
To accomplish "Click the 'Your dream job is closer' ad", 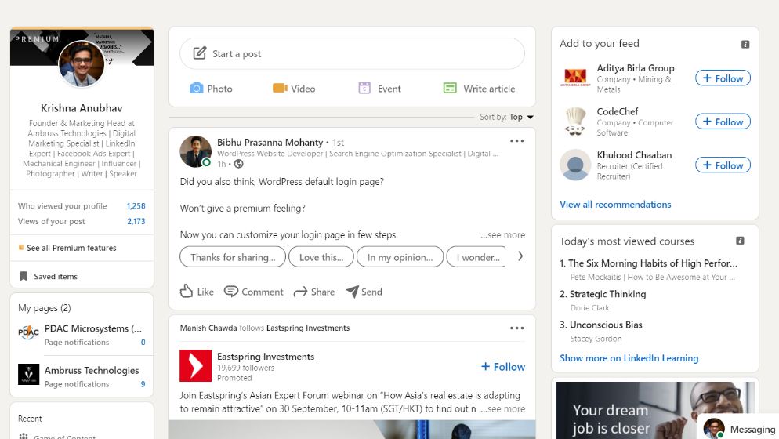I will coord(655,410).
